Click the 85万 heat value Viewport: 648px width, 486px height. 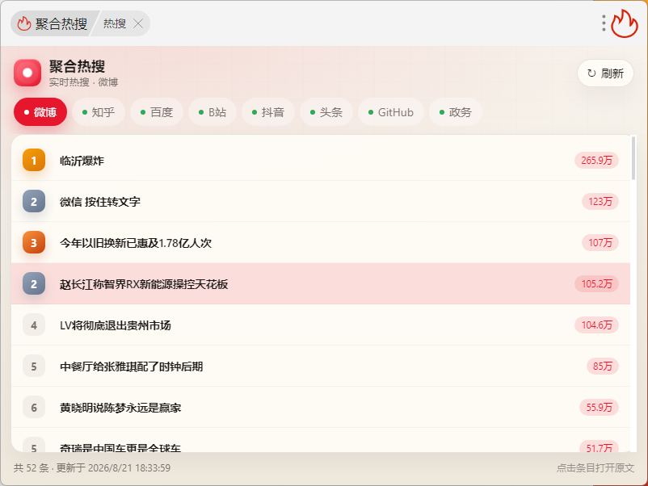tap(603, 366)
